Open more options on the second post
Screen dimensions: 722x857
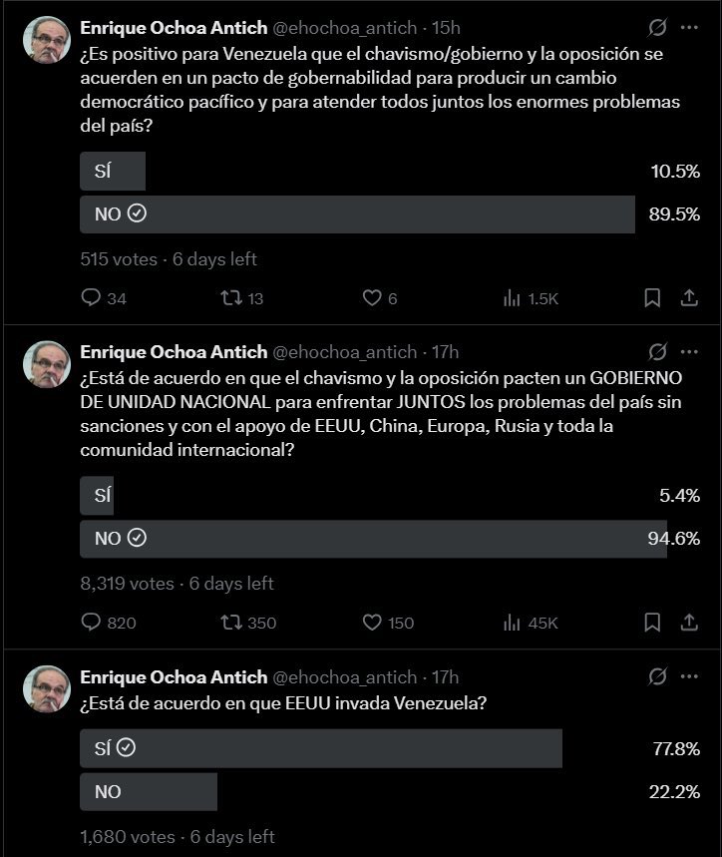coord(688,352)
